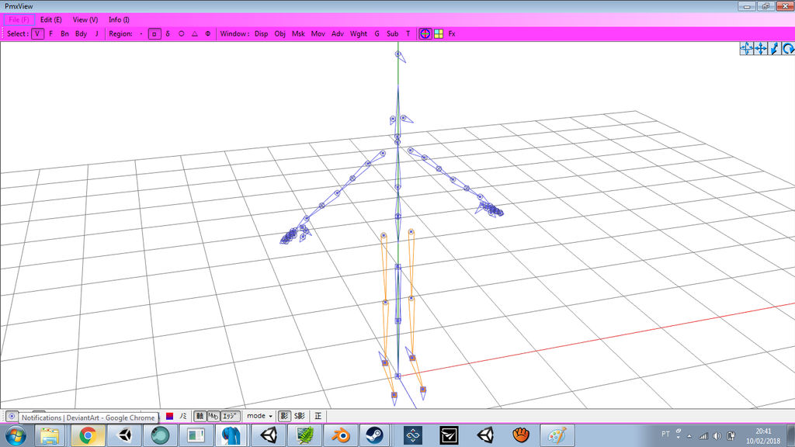
Task: Activate the zoom view tool
Action: 773,48
